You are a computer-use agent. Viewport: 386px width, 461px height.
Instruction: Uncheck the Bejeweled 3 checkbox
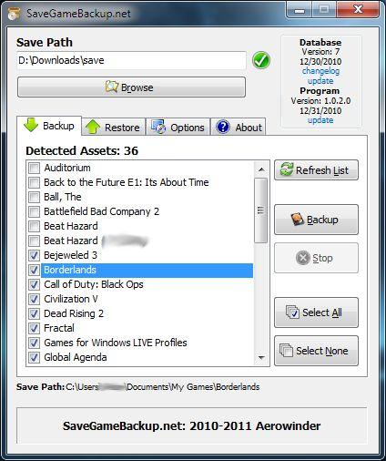coord(34,255)
